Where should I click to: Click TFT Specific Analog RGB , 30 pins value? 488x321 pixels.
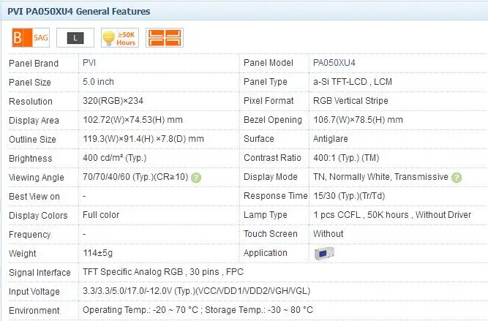coord(163,272)
